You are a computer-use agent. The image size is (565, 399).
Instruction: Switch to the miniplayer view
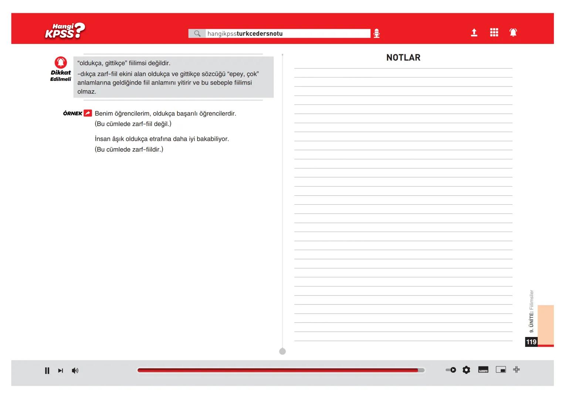(501, 370)
